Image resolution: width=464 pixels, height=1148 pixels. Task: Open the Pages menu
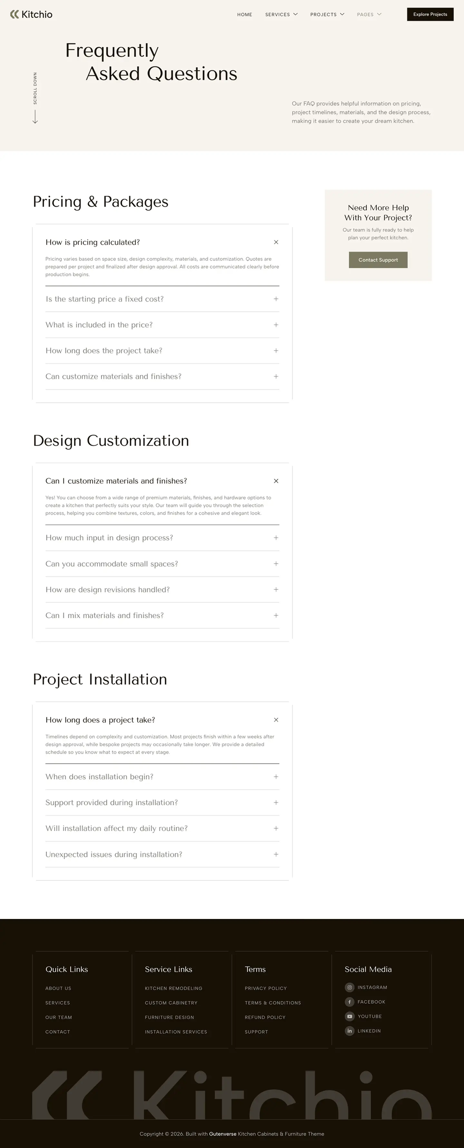pos(369,14)
